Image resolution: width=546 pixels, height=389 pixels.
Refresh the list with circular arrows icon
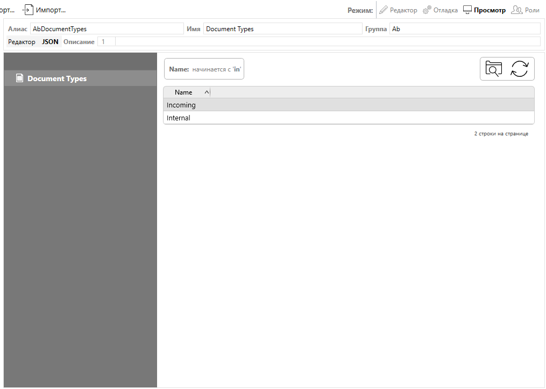[x=520, y=69]
